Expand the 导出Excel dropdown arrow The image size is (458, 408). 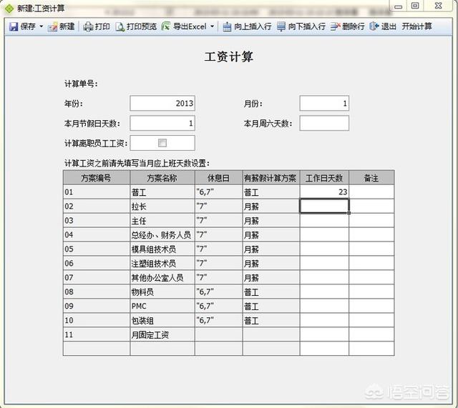click(x=212, y=26)
